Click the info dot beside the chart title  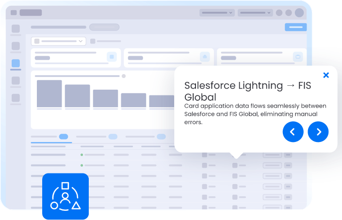click(124, 76)
